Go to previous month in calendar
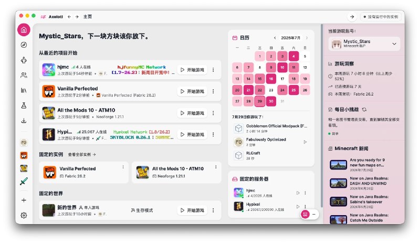Viewport: 420px width, 244px height. [x=275, y=38]
